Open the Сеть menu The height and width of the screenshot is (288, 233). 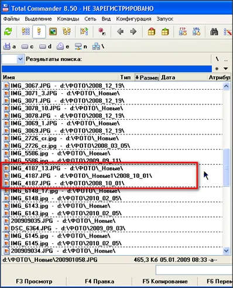click(90, 19)
